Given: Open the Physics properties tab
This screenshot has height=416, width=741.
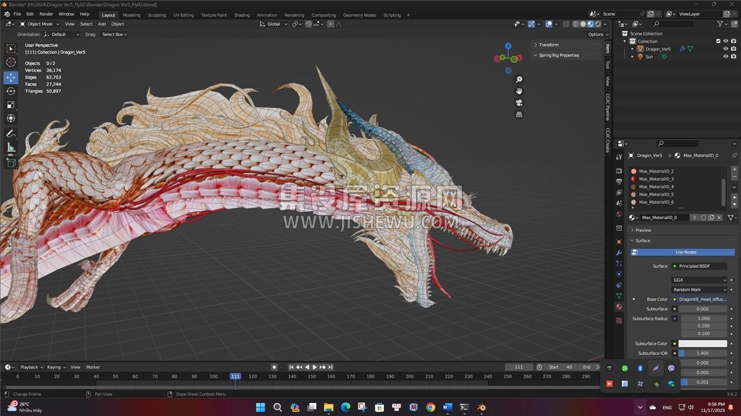Looking at the screenshot, I should point(619,274).
